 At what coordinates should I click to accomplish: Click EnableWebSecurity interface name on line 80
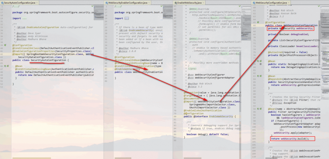click(221, 116)
